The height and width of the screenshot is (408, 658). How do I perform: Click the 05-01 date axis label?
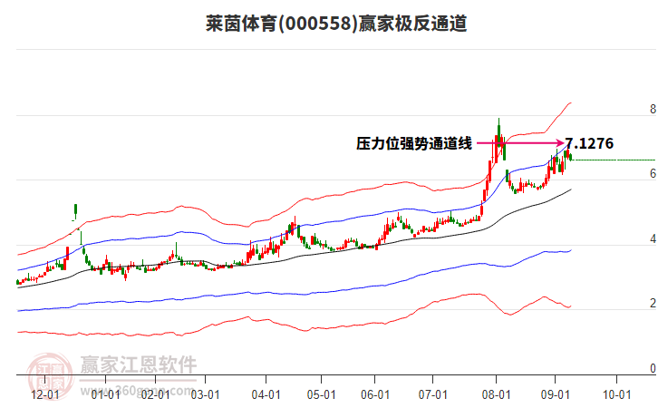tap(322, 394)
